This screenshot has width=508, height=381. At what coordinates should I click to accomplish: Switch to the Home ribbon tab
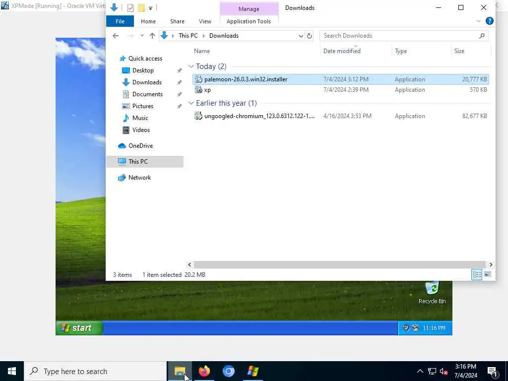[x=148, y=21]
